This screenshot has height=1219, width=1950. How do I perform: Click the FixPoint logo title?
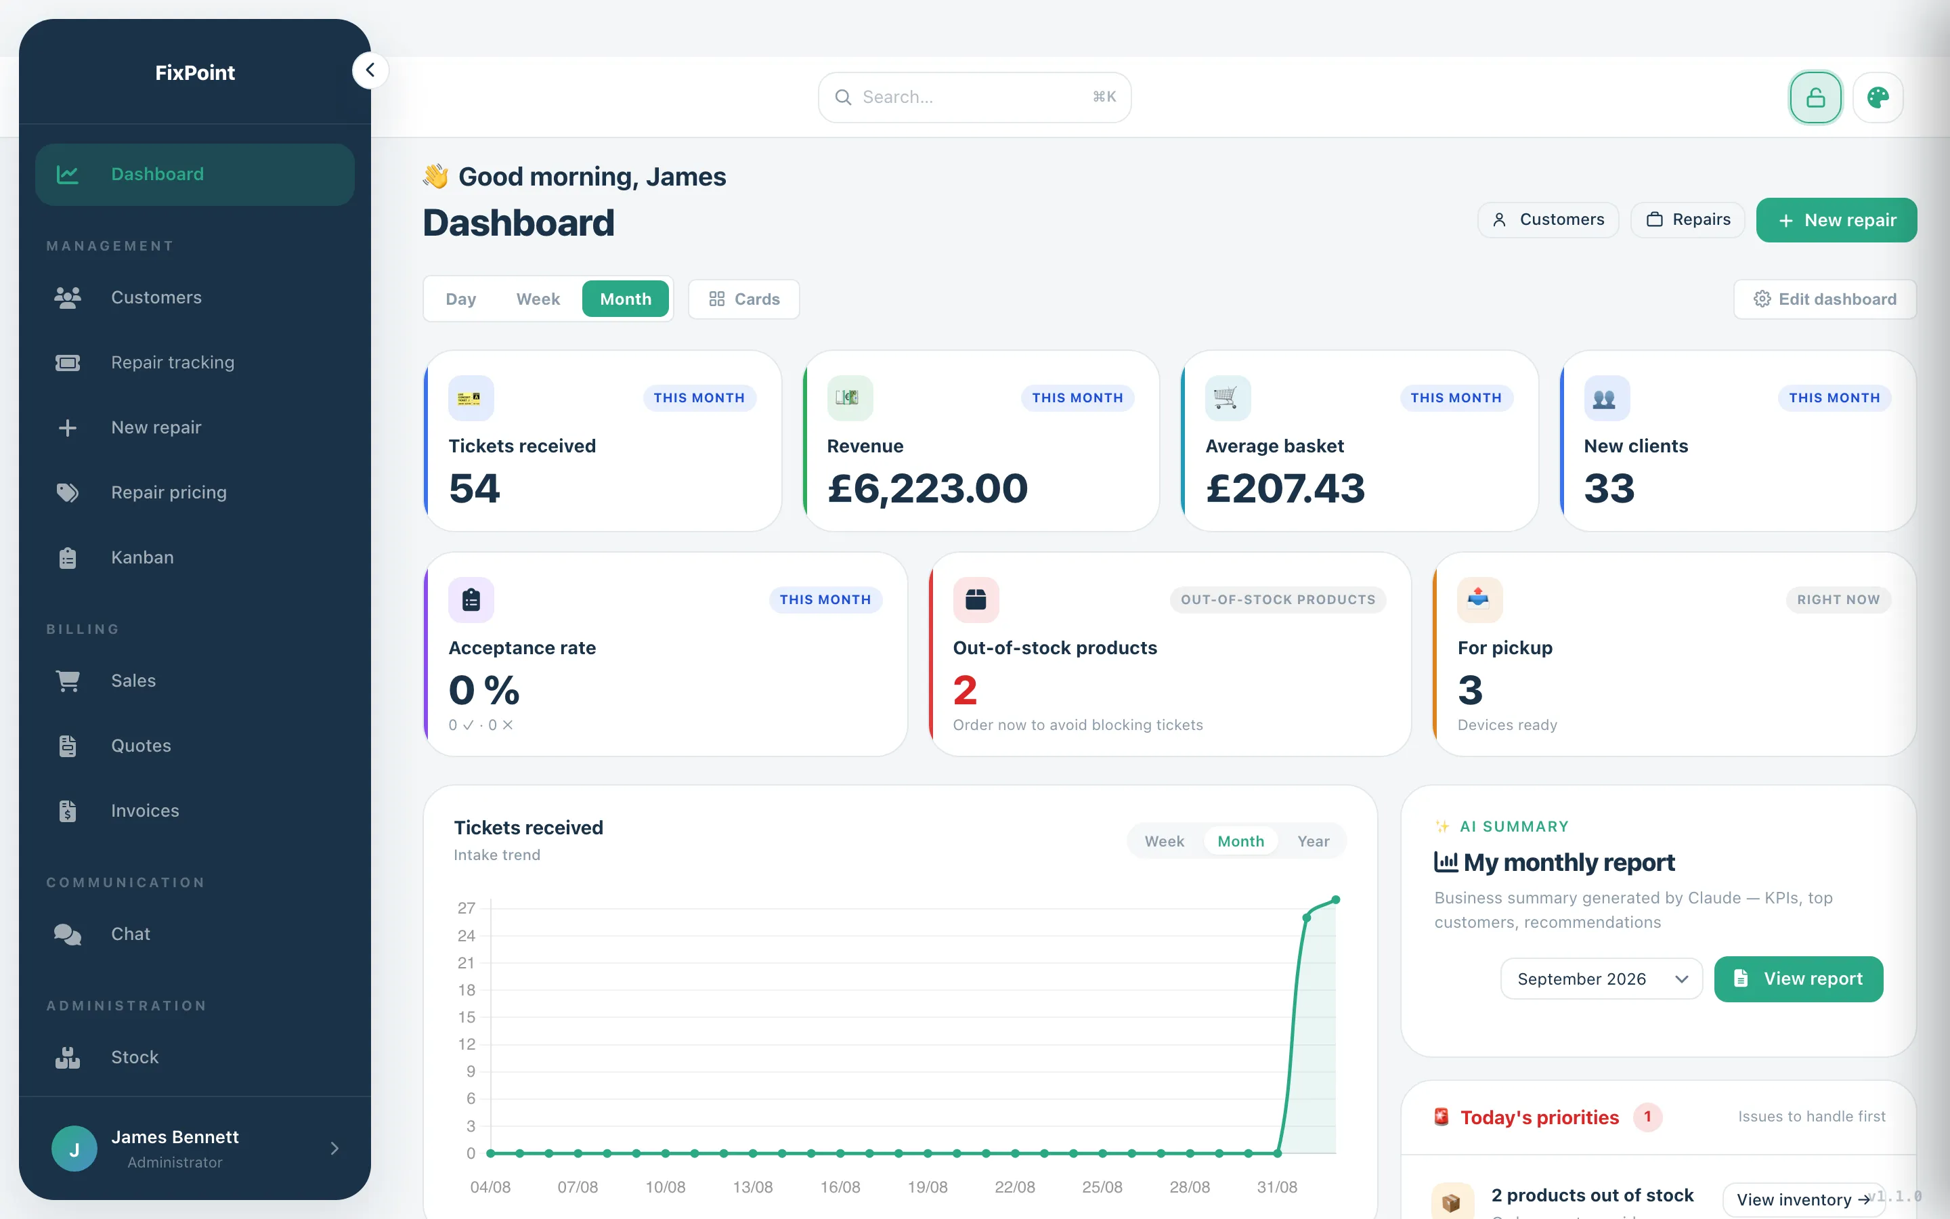click(195, 72)
